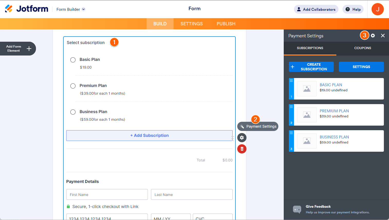Click Payment Details heading
389x220 pixels.
(82, 182)
